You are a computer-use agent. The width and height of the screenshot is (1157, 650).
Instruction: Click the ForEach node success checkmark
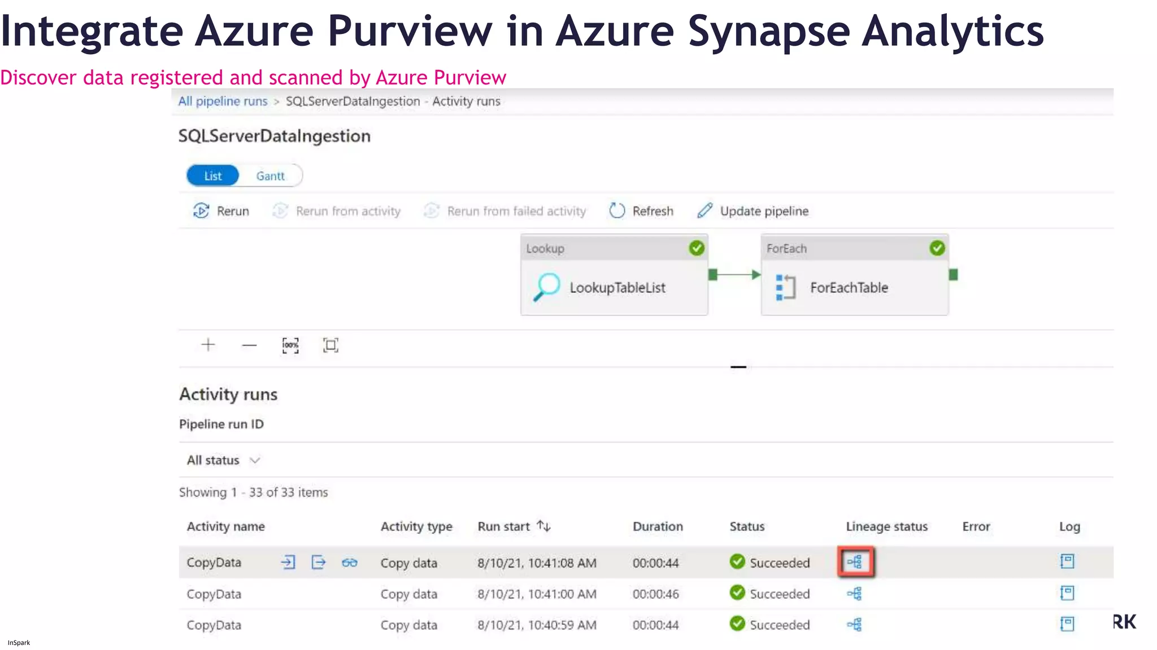click(937, 248)
